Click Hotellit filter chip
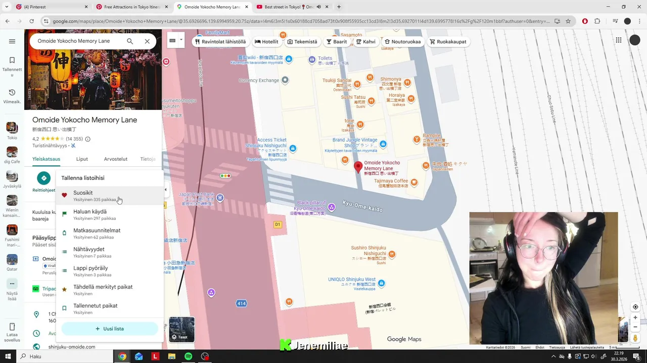Screen dimensions: 647x363 (266, 42)
